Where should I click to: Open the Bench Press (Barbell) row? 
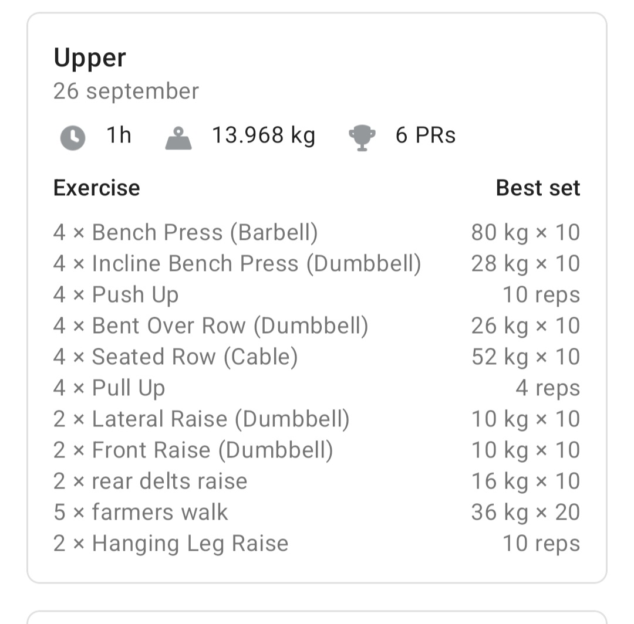click(186, 233)
